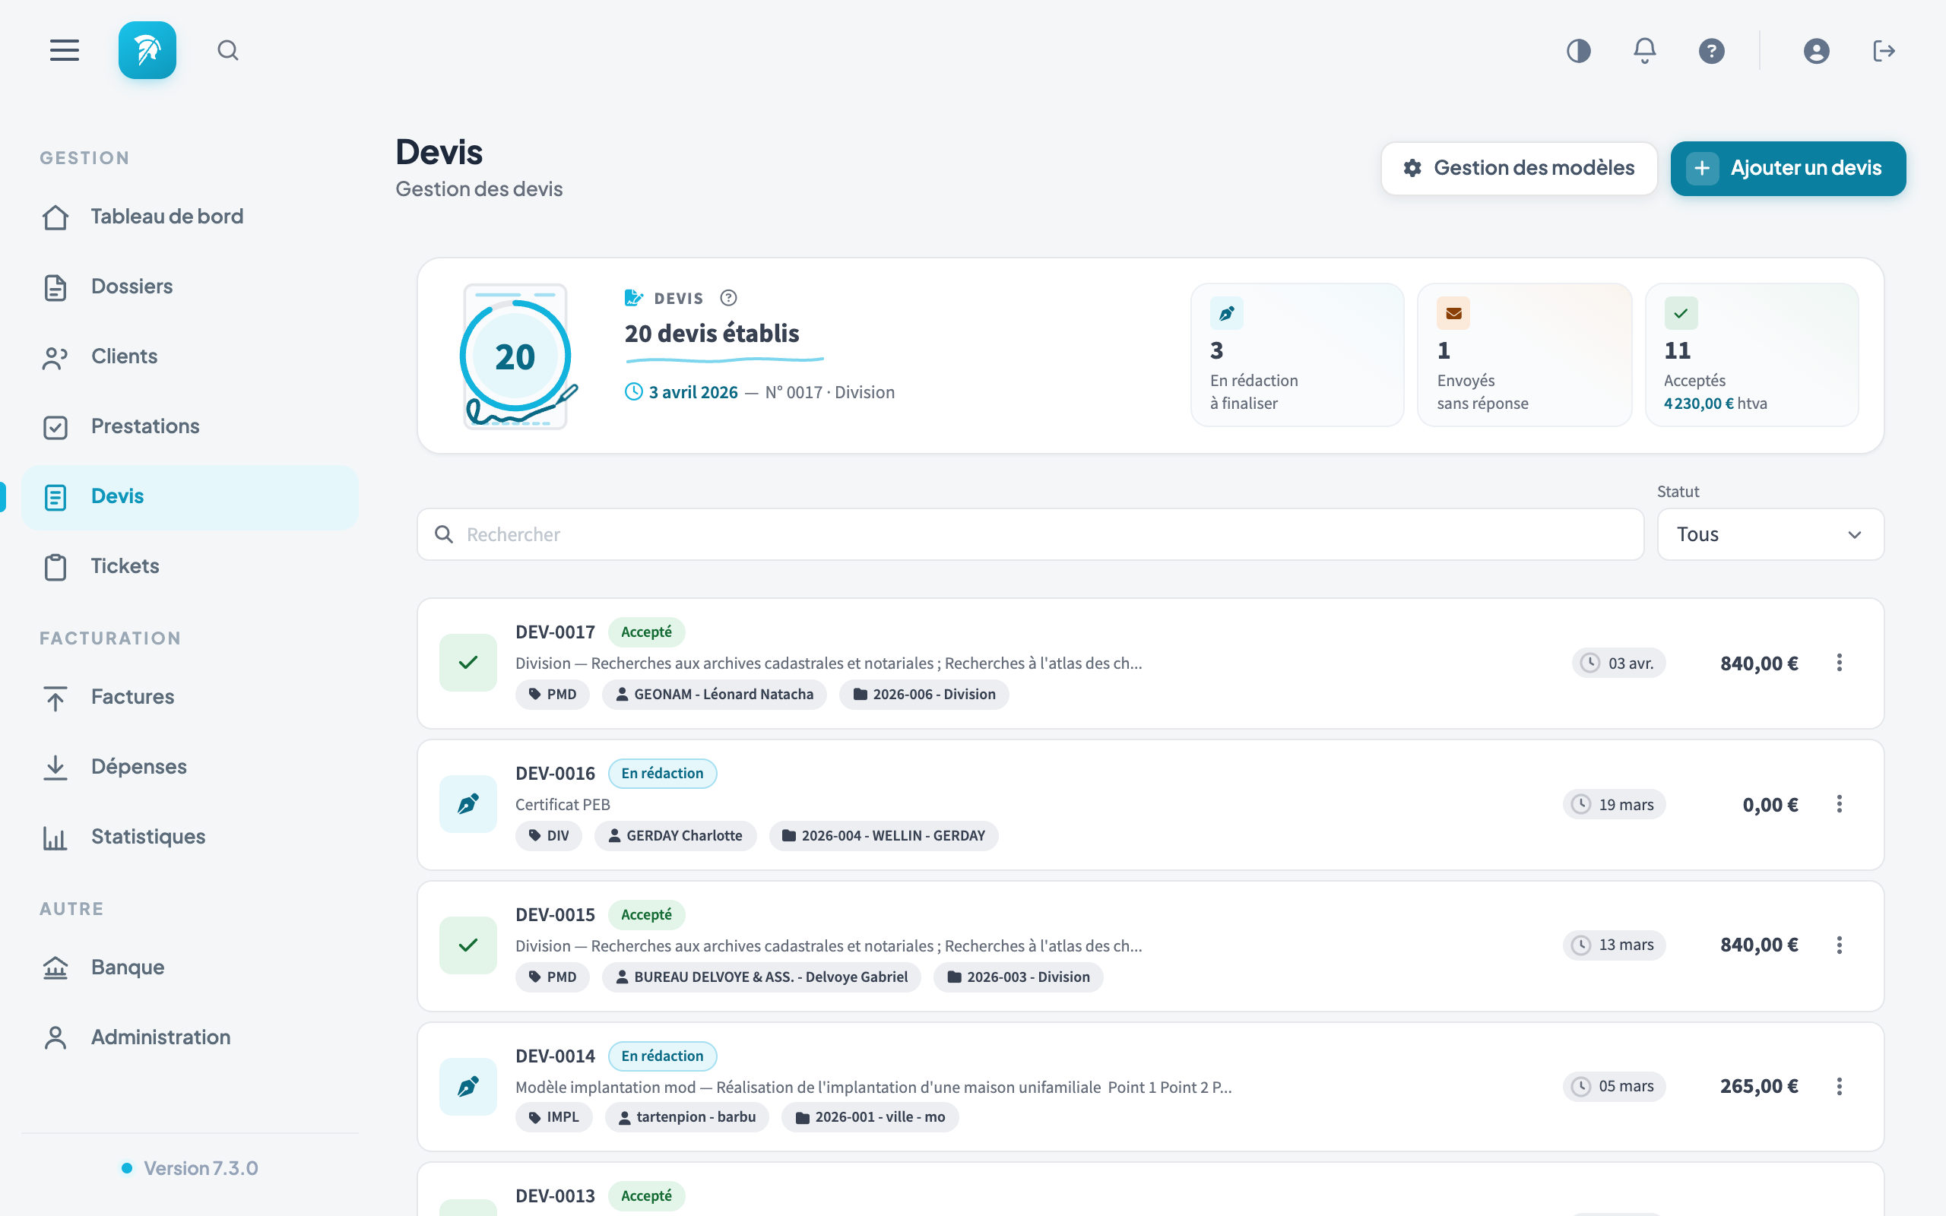Open Statistiques page

pos(190,838)
